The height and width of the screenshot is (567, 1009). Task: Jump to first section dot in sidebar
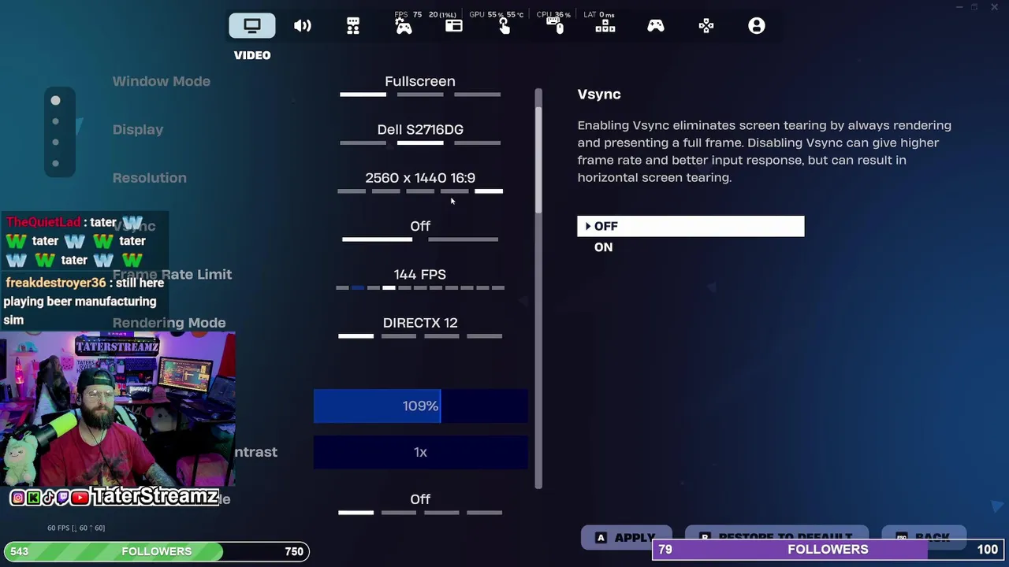55,101
